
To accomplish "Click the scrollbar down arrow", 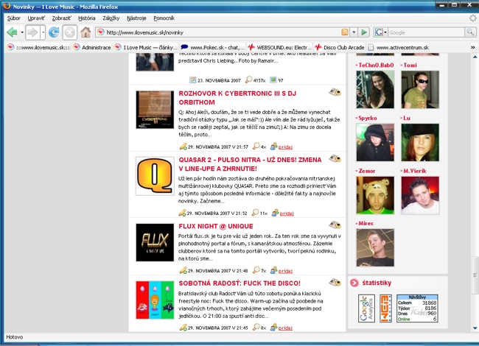I will [475, 328].
